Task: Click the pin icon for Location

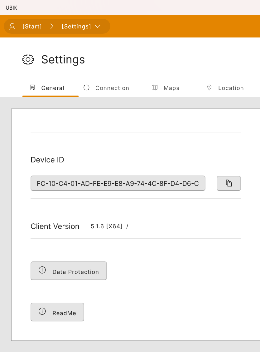Action: click(x=209, y=88)
